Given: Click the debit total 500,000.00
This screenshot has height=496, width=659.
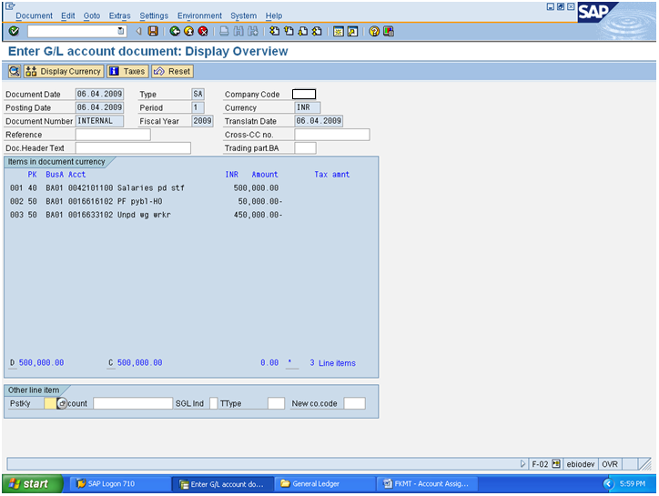Looking at the screenshot, I should [41, 363].
